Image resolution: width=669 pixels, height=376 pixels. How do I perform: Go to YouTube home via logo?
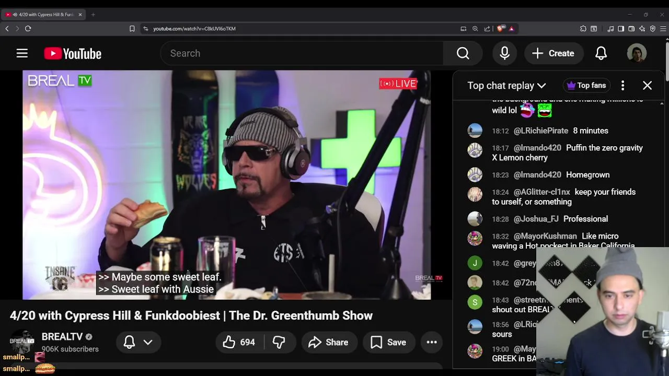pos(73,53)
